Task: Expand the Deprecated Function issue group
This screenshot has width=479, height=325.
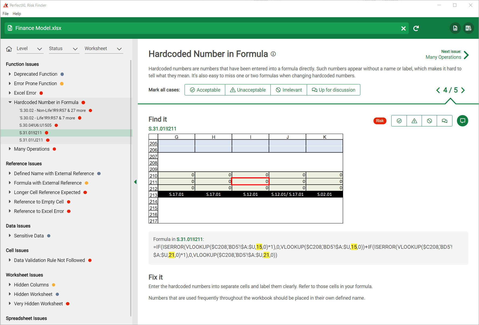Action: (10, 74)
